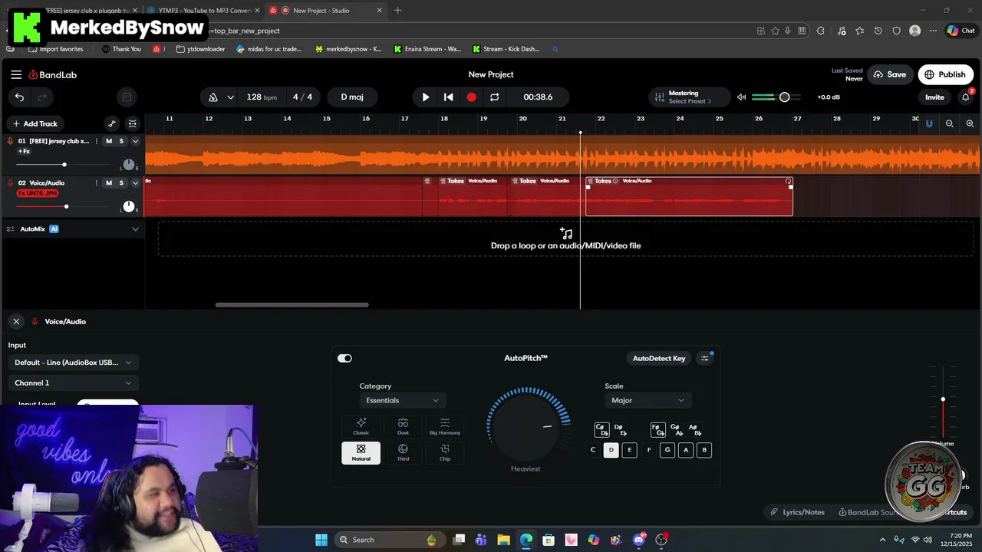Solo track 01 jersey club
Viewport: 982px width, 552px height.
(x=121, y=141)
